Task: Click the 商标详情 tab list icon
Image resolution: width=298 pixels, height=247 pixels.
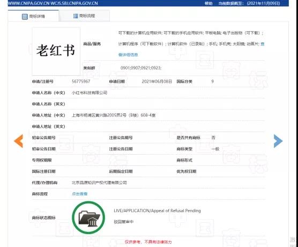Action: pos(25,17)
